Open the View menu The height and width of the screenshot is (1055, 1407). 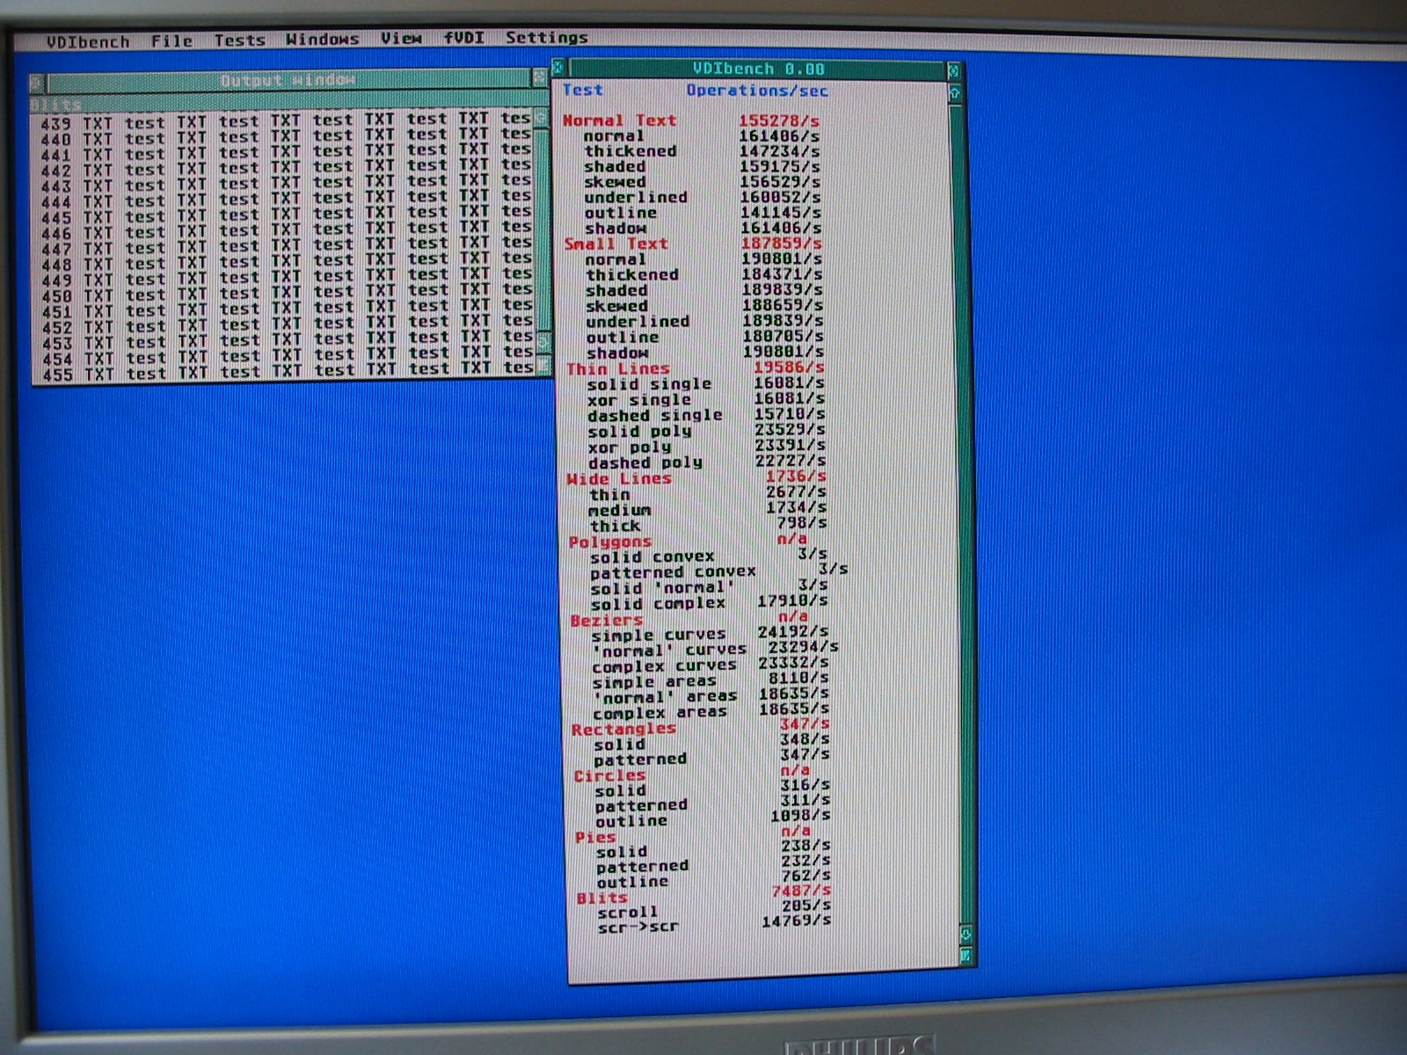click(x=401, y=38)
